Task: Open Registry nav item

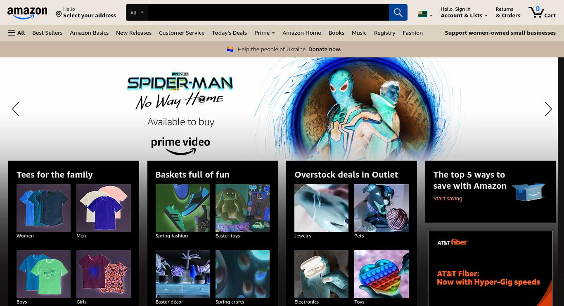Action: point(384,33)
